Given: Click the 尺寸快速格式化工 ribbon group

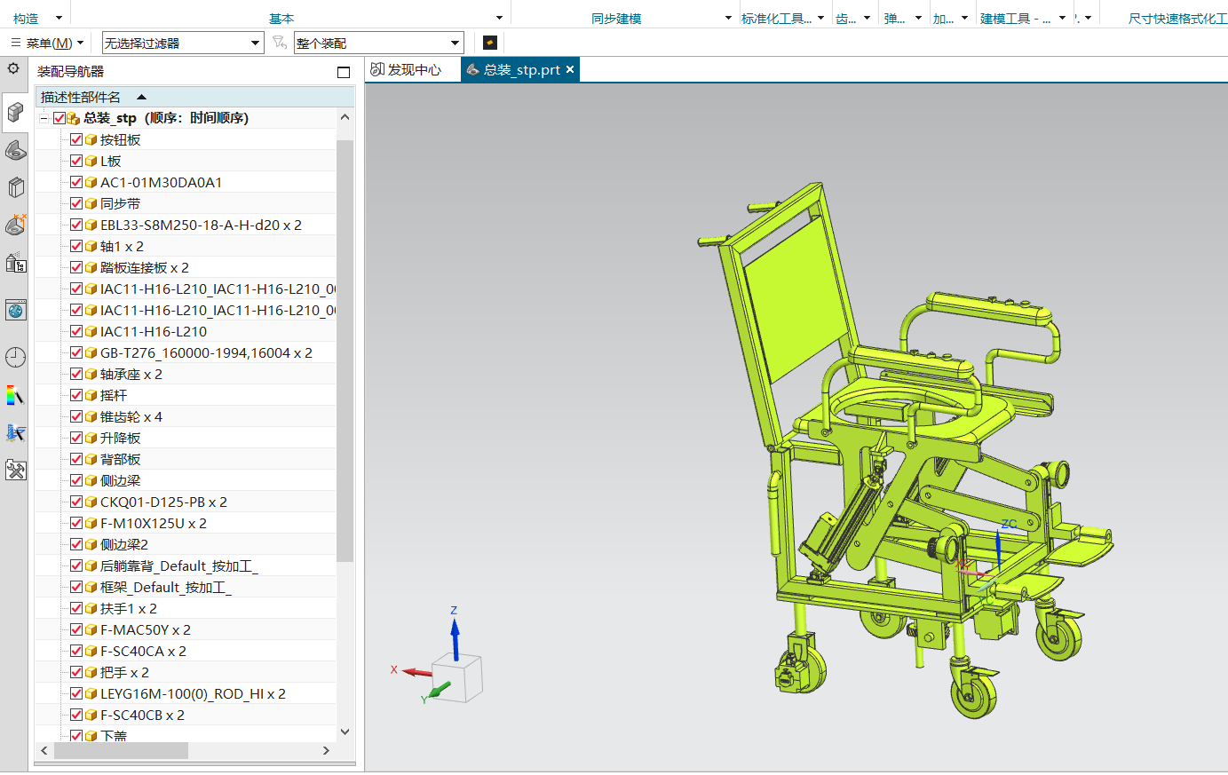Looking at the screenshot, I should point(1177,18).
